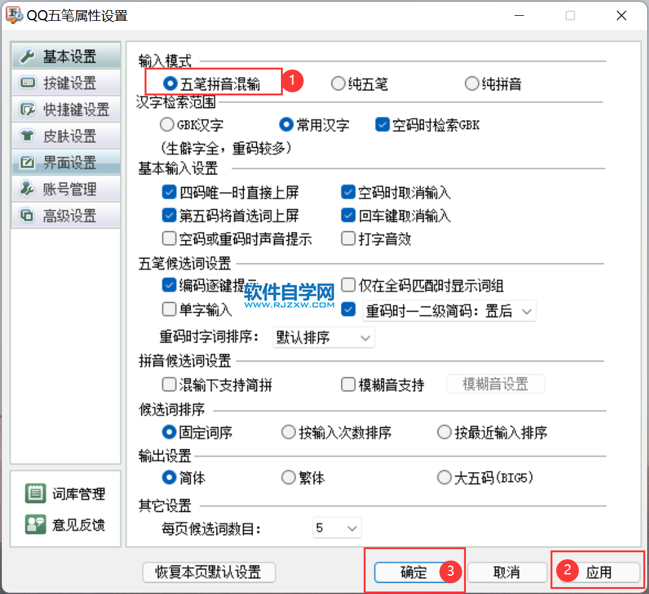This screenshot has height=594, width=649.
Task: Click the shirt icon beside 皮肤设置
Action: [27, 136]
